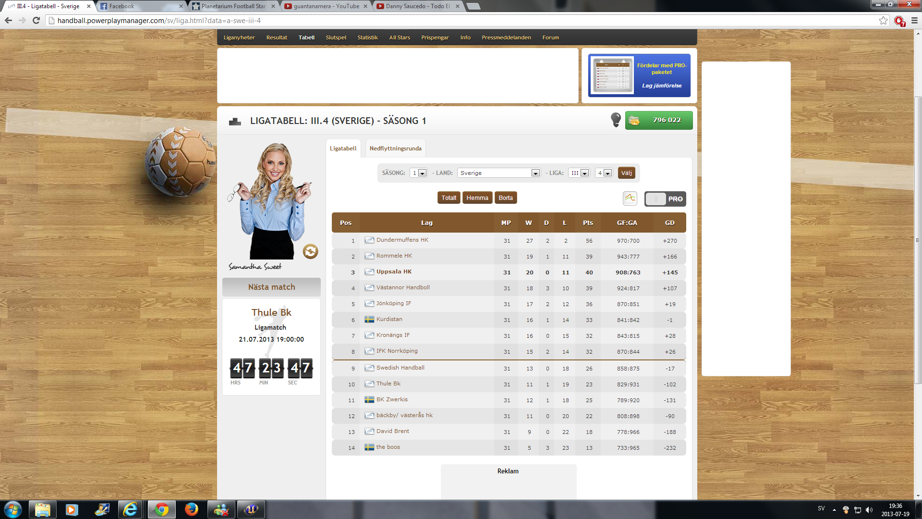Viewport: 922px width, 519px height.
Task: Click the team logo icon next to Uppsala HK
Action: 369,272
